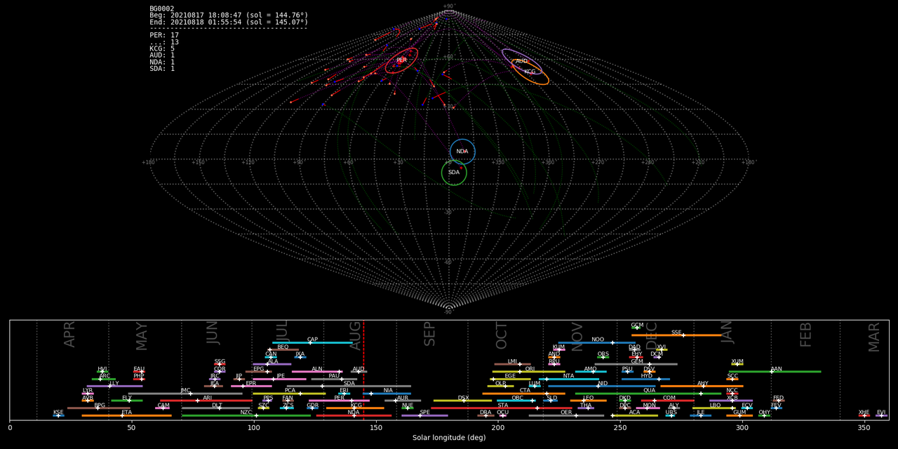The height and width of the screenshot is (449, 898).
Task: Select the green NZC shower bar
Action: (246, 415)
